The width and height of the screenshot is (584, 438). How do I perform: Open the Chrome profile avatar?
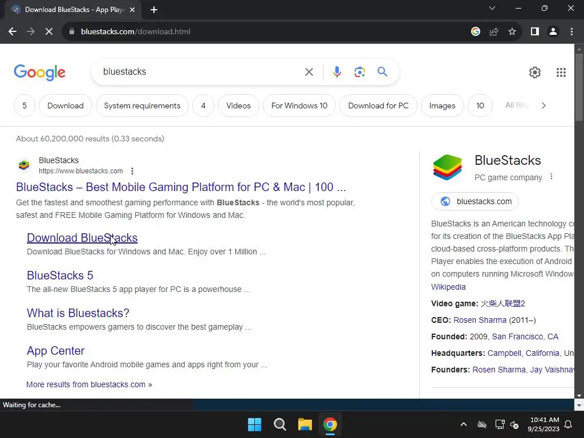[x=553, y=32]
